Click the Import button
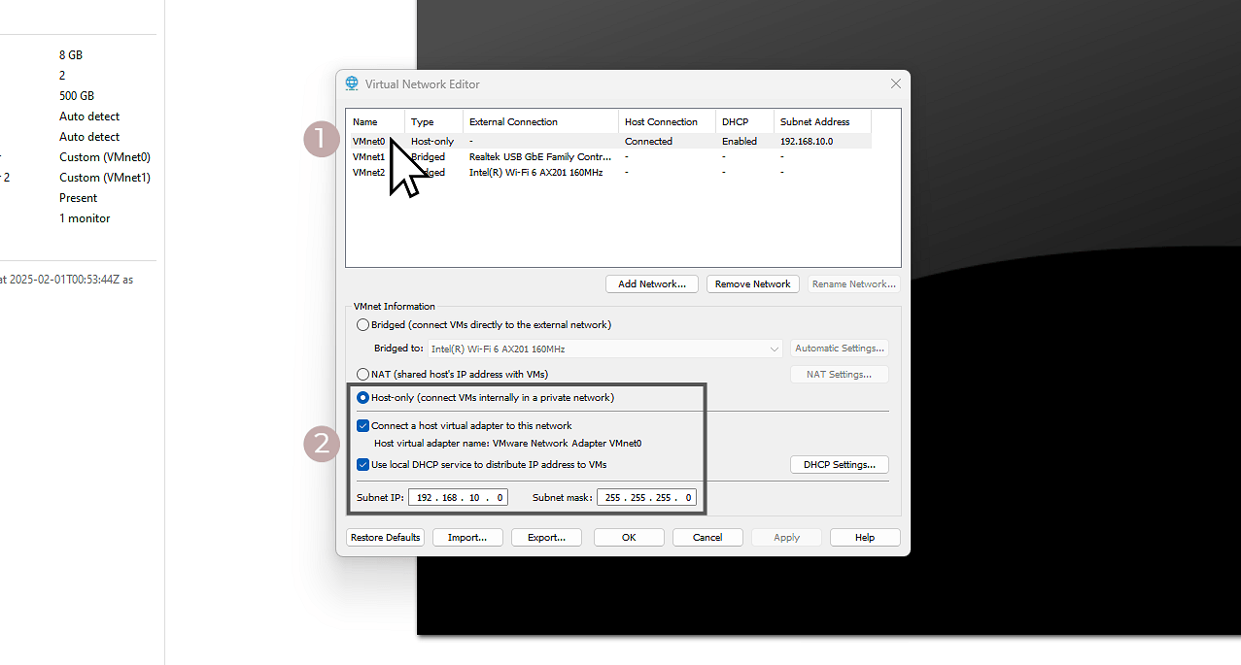 466,538
